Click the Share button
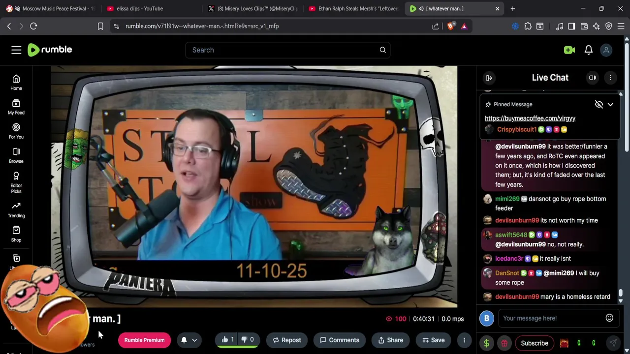Image resolution: width=630 pixels, height=354 pixels. click(x=391, y=340)
